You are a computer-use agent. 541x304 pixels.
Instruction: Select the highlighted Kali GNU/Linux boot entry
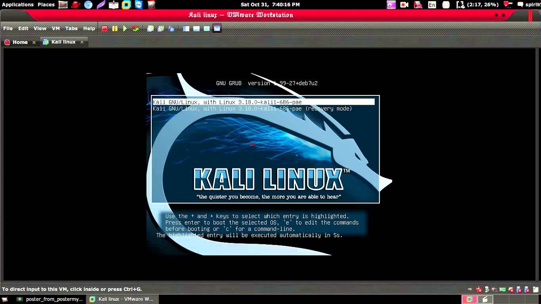coord(263,102)
